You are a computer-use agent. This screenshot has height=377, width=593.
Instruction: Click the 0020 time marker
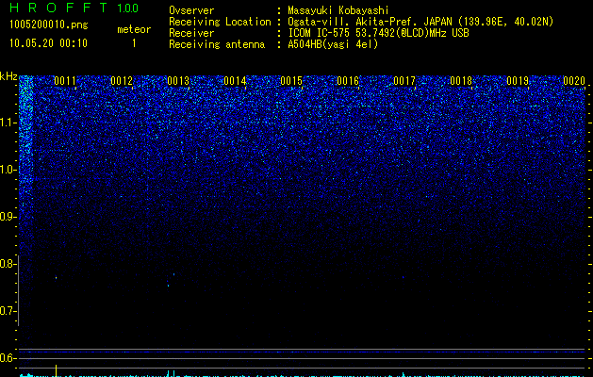click(x=574, y=81)
